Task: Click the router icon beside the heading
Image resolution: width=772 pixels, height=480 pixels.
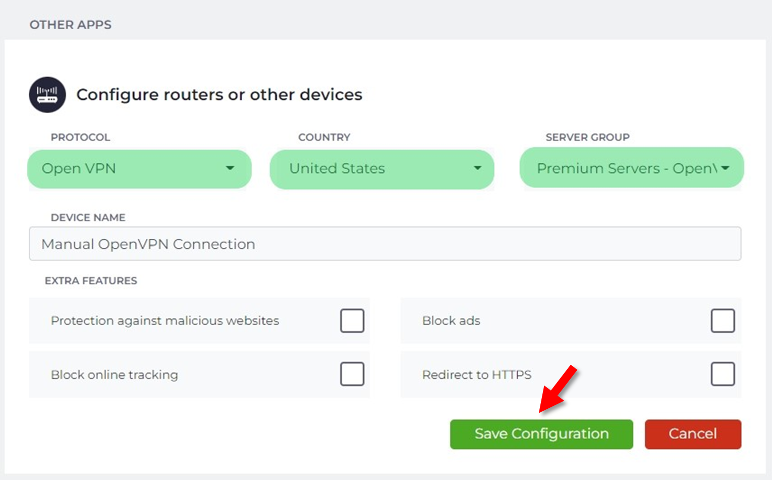Action: [47, 94]
